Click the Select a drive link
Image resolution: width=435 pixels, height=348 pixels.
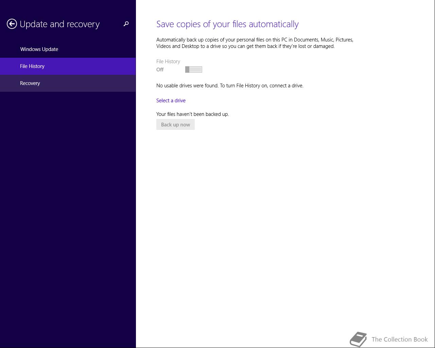(171, 101)
